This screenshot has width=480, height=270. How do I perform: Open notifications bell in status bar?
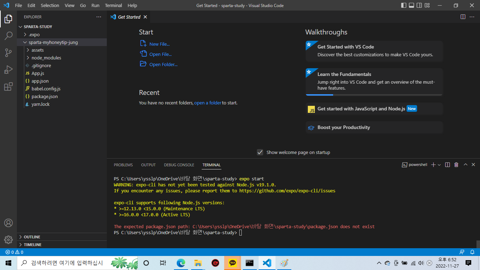tap(472, 252)
